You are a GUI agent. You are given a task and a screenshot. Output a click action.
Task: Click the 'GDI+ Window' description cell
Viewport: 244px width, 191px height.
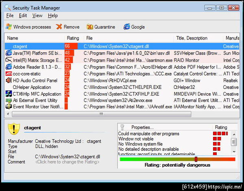(187, 81)
